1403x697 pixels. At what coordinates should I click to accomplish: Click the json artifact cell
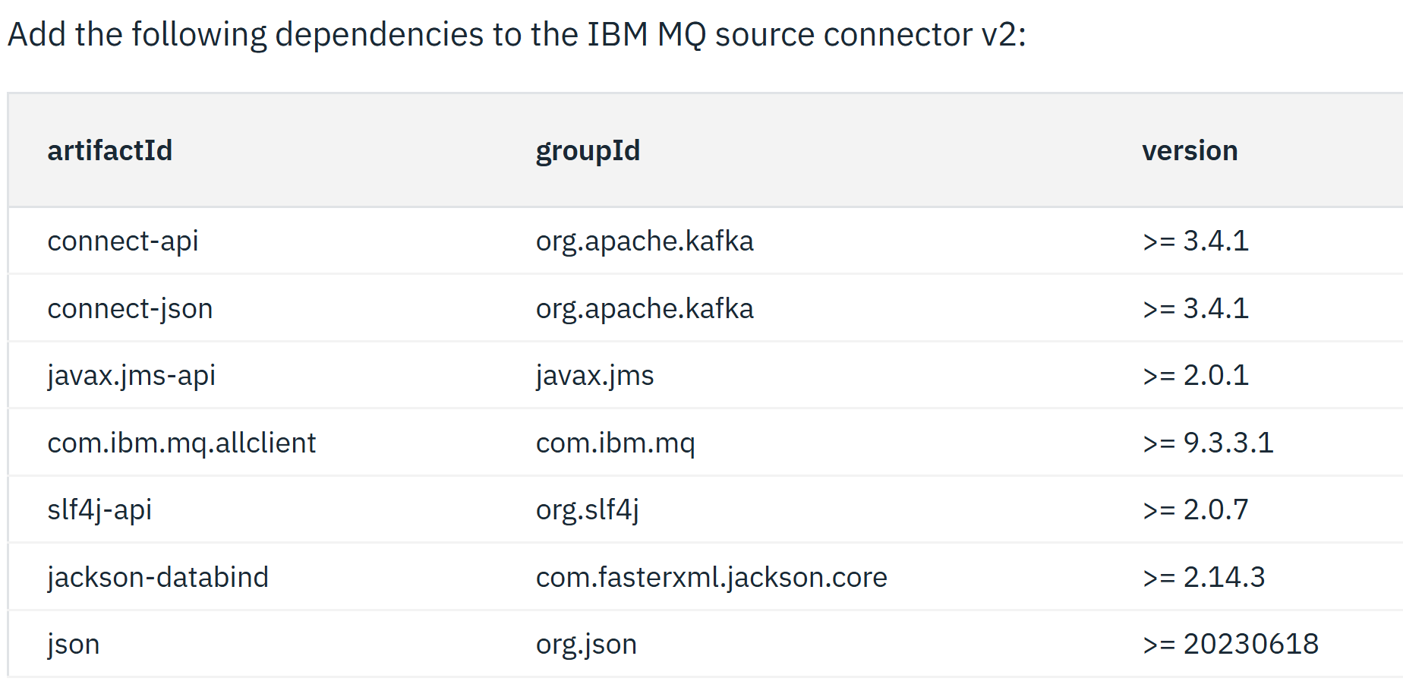pyautogui.click(x=74, y=645)
